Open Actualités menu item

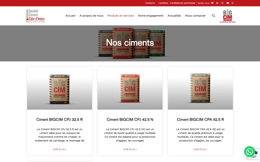click(x=174, y=16)
